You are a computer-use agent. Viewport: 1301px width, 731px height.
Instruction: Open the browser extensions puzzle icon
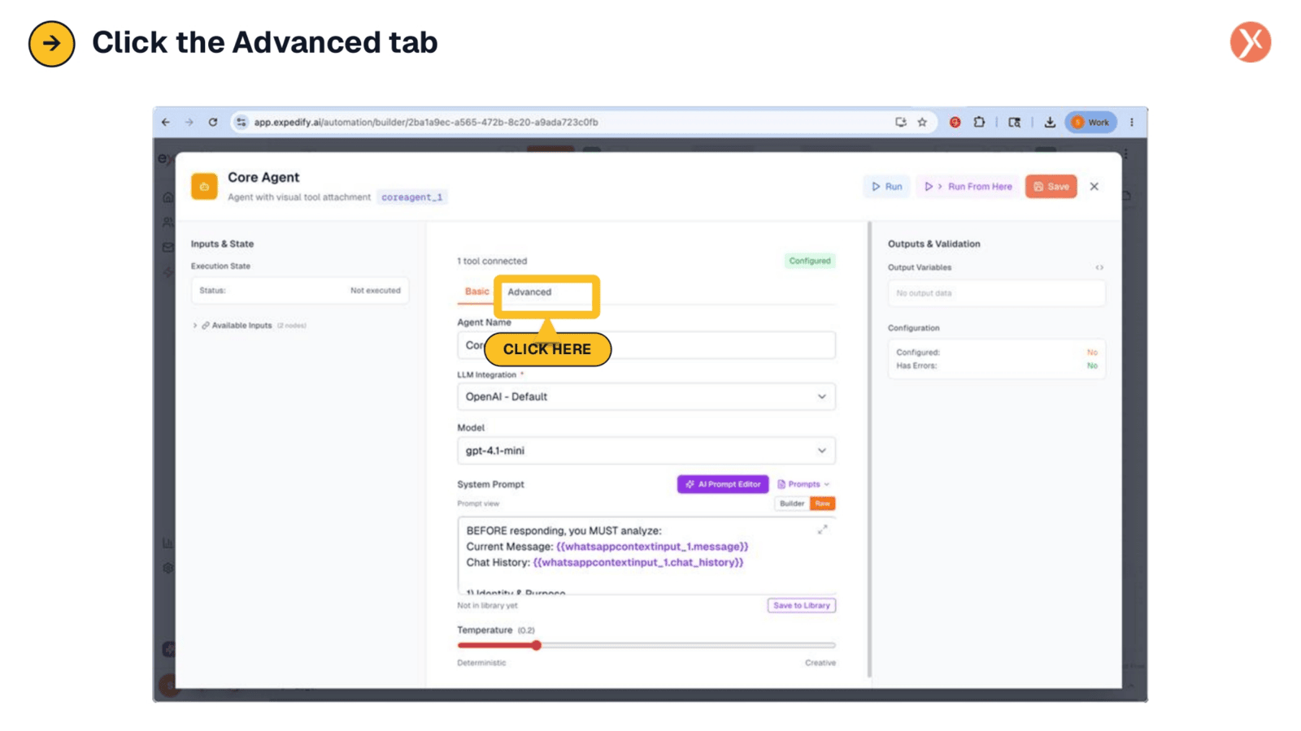(980, 122)
